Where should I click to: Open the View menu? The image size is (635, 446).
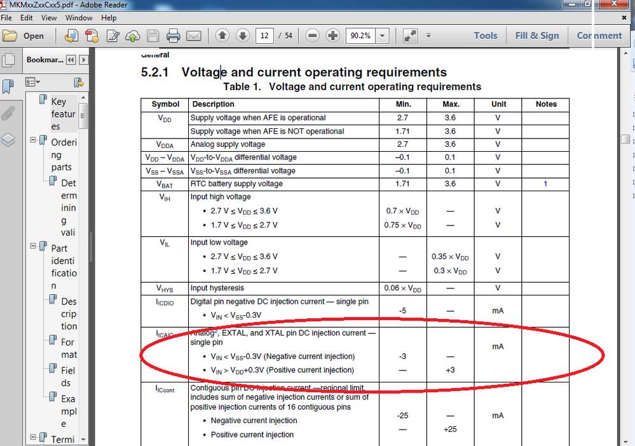48,18
